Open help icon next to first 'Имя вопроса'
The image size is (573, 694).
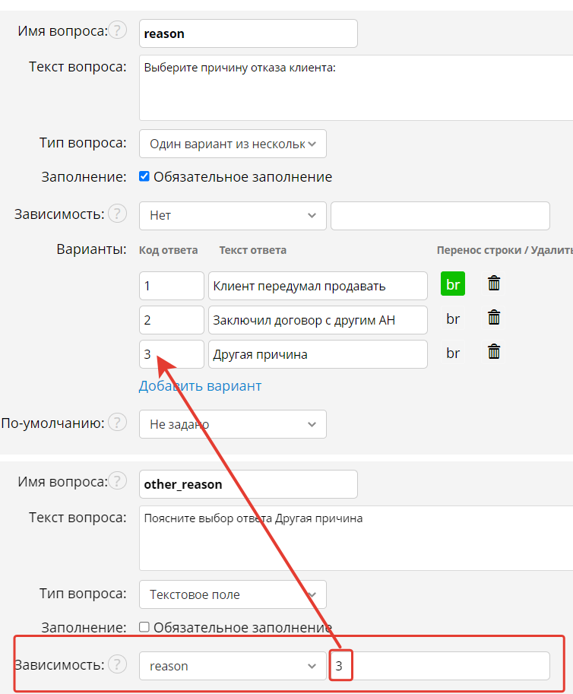117,30
